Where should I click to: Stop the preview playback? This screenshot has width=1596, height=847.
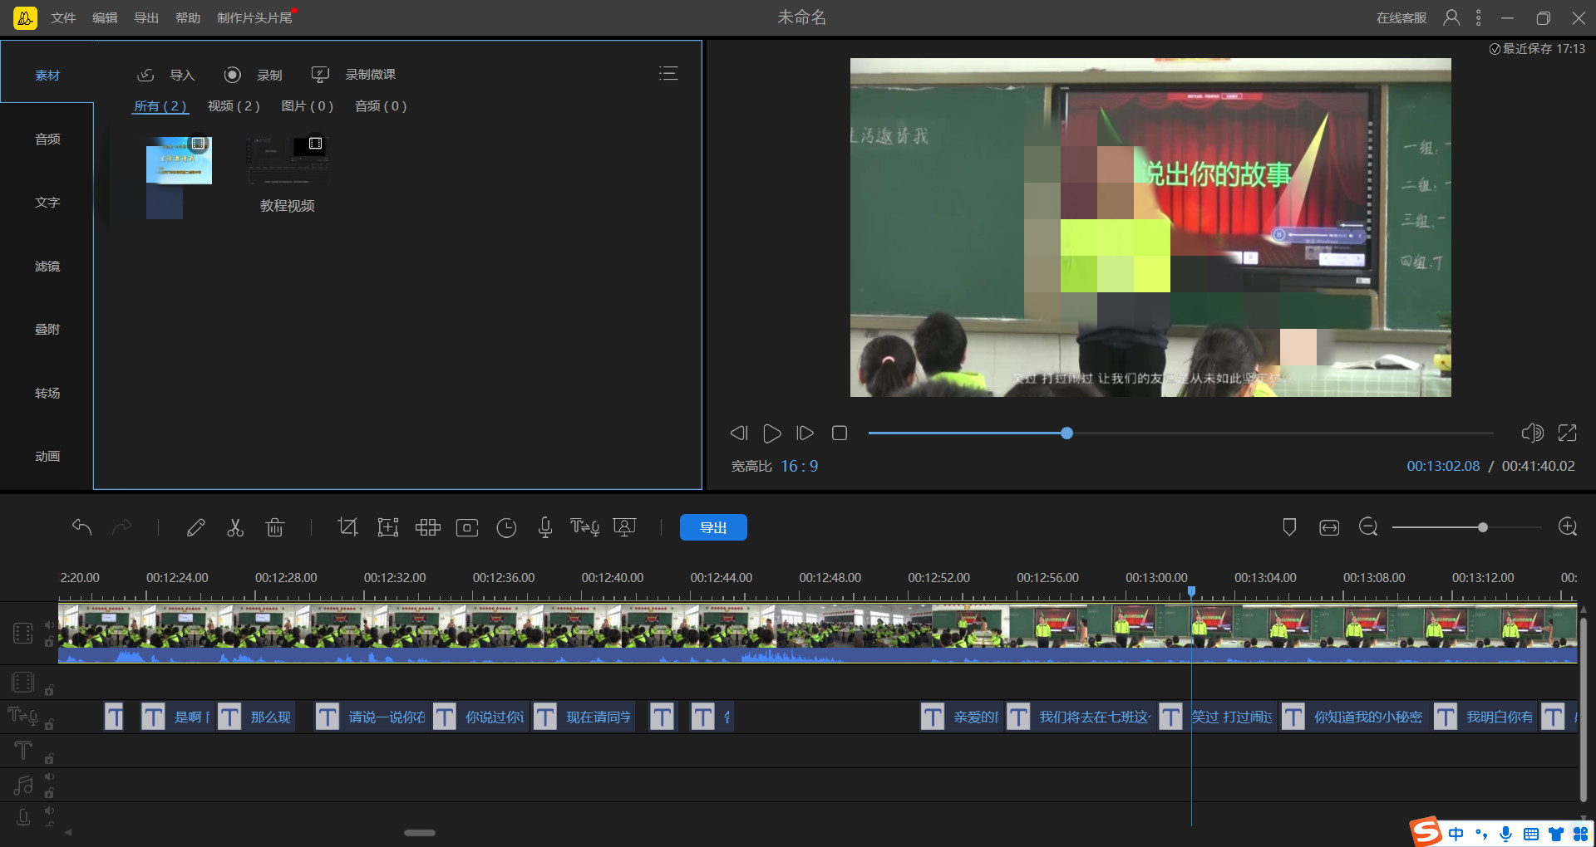click(840, 433)
